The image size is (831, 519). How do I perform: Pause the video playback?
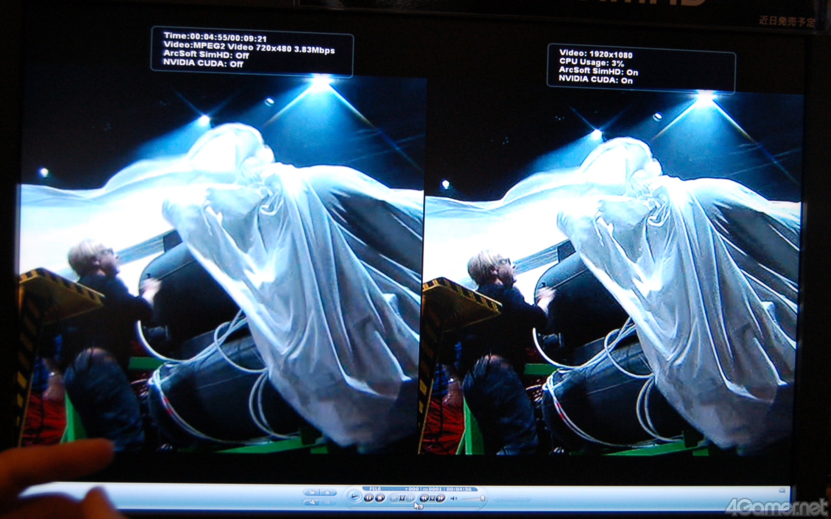(x=368, y=498)
